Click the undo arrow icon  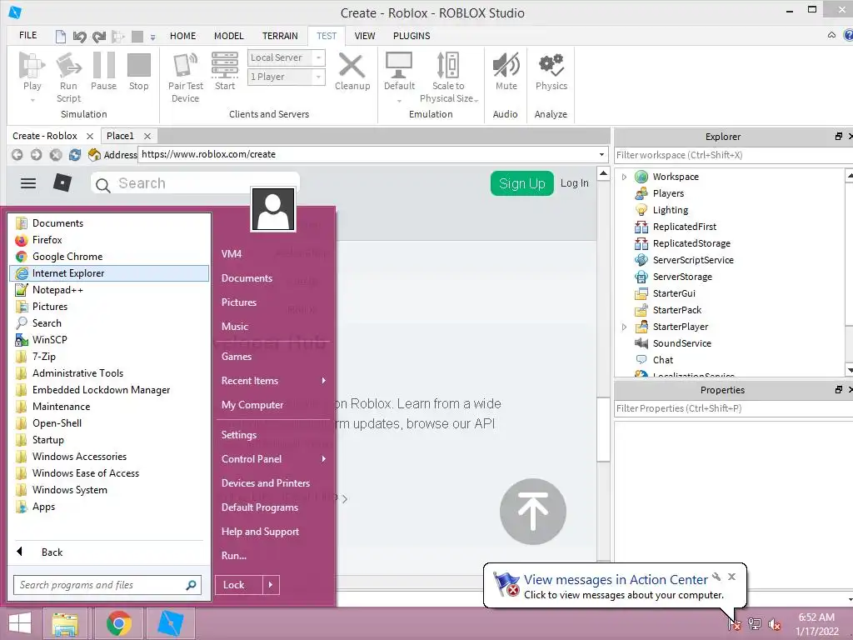click(x=79, y=37)
